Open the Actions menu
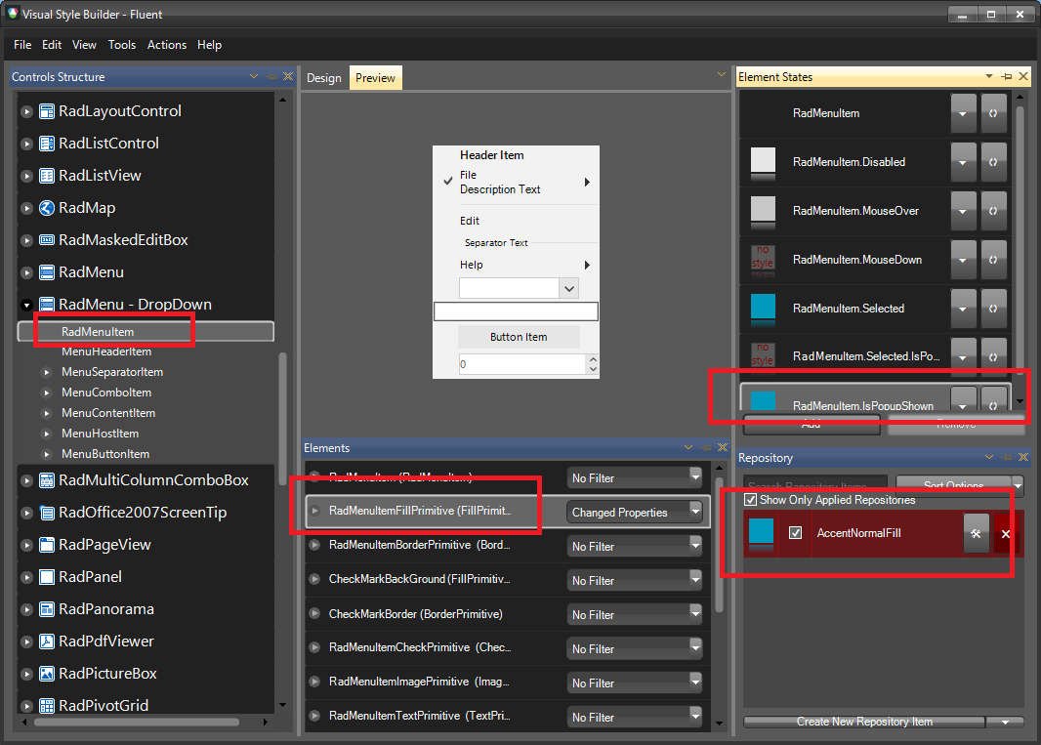This screenshot has height=745, width=1041. (166, 45)
